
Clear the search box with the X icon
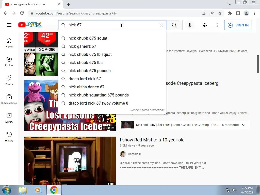pos(161,25)
